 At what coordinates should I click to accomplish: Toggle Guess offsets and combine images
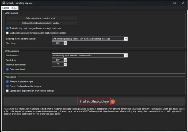[x=7, y=86]
